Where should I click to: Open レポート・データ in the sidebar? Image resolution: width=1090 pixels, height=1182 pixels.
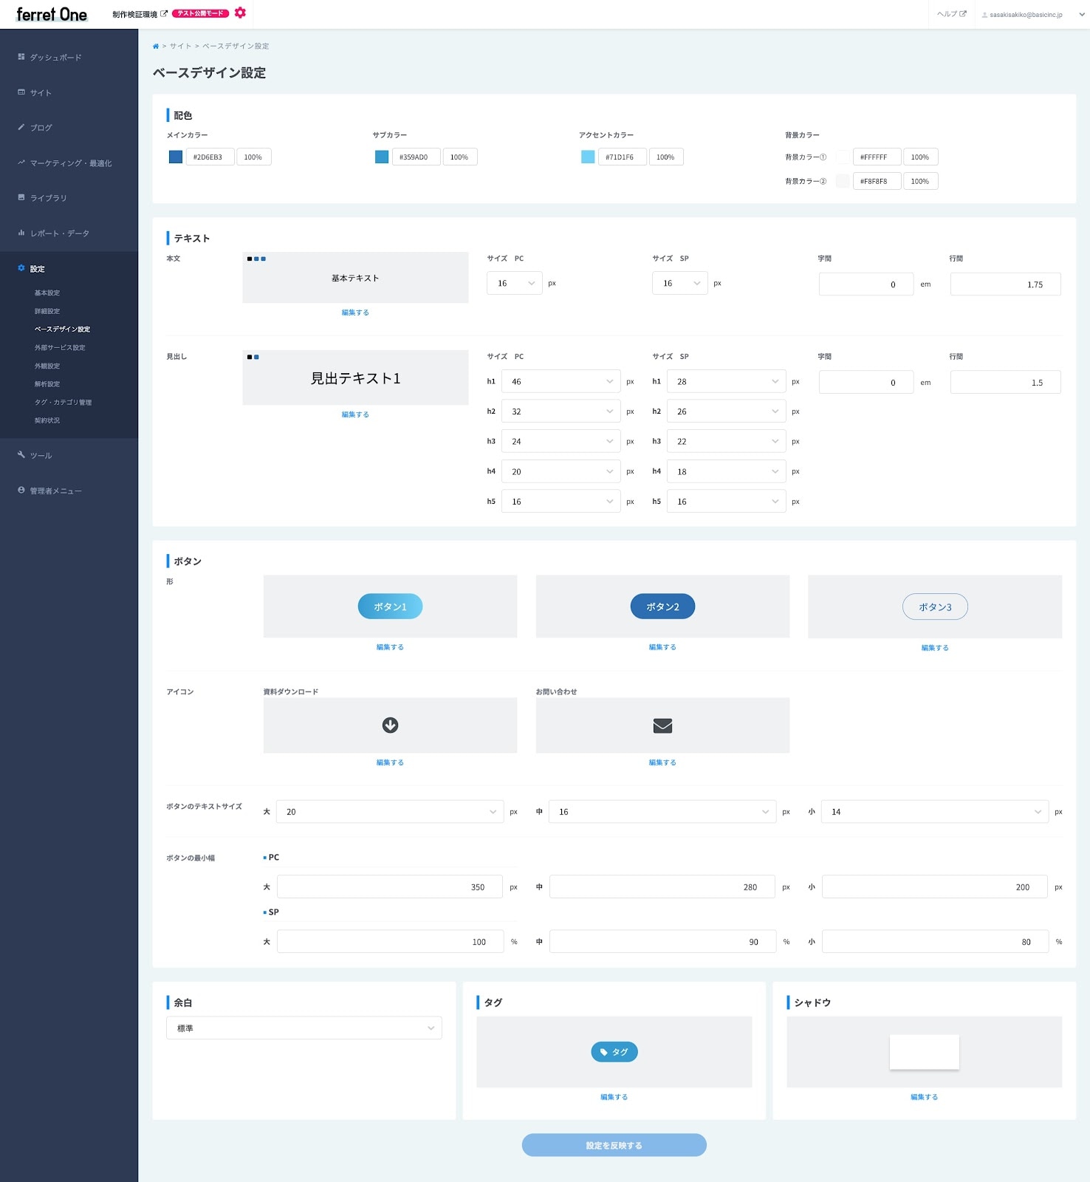(59, 233)
